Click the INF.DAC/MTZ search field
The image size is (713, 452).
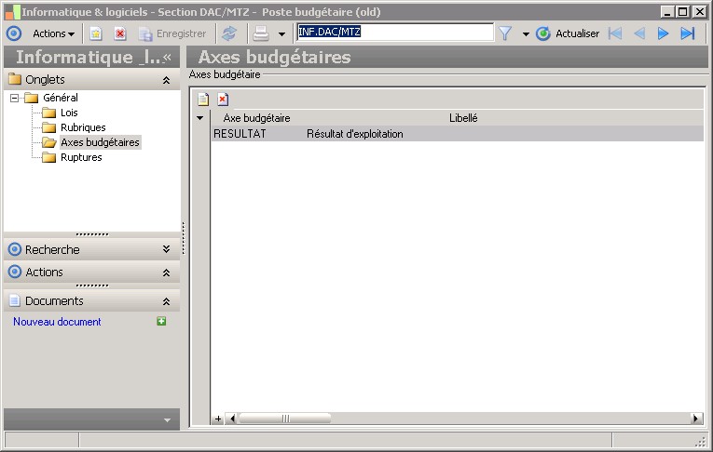coord(394,33)
